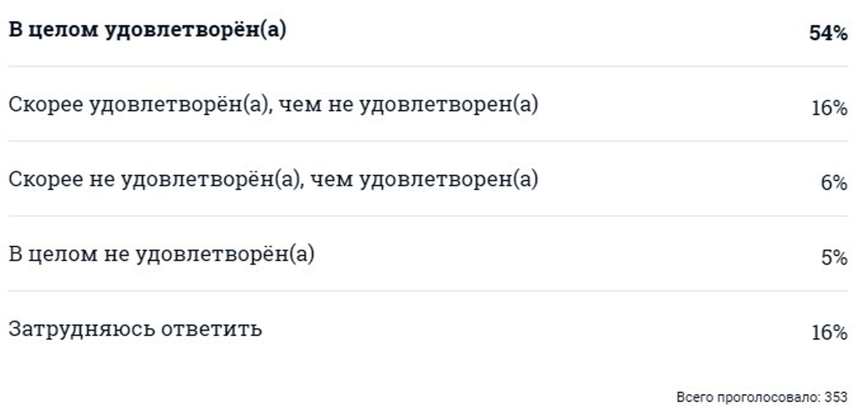Click the 6% result value
The height and width of the screenshot is (420, 866).
pos(834,183)
